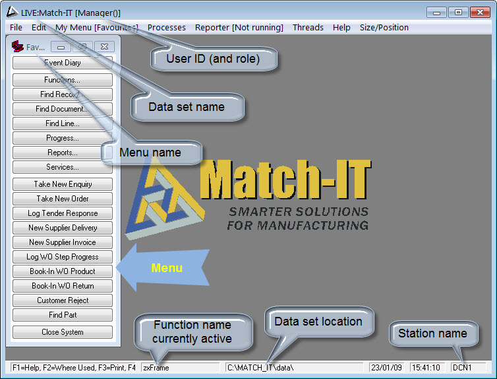Click Book-In WO Return
Image resolution: width=497 pixels, height=379 pixels.
(63, 286)
